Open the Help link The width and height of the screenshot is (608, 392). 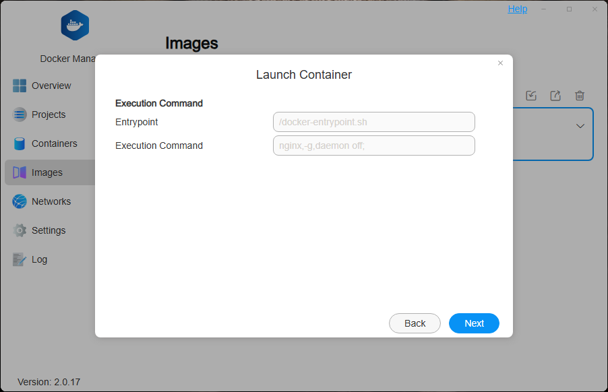tap(517, 9)
